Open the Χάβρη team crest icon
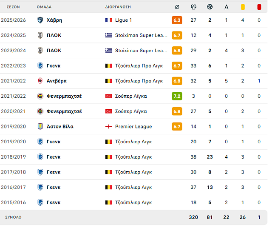The height and width of the screenshot is (230, 272). click(x=40, y=20)
